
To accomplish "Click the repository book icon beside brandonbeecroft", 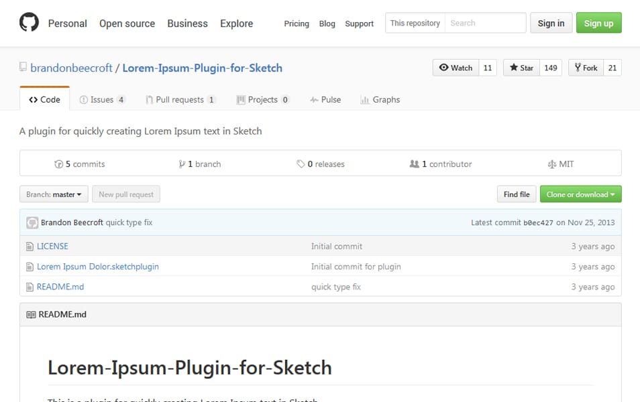I will pos(23,67).
